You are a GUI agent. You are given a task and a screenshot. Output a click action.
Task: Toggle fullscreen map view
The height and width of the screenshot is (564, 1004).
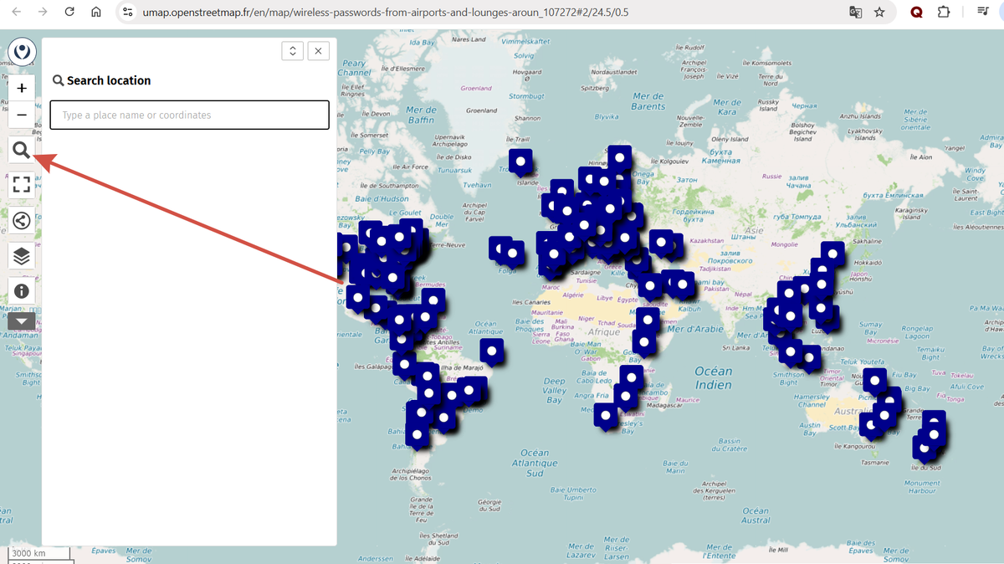[x=22, y=185]
